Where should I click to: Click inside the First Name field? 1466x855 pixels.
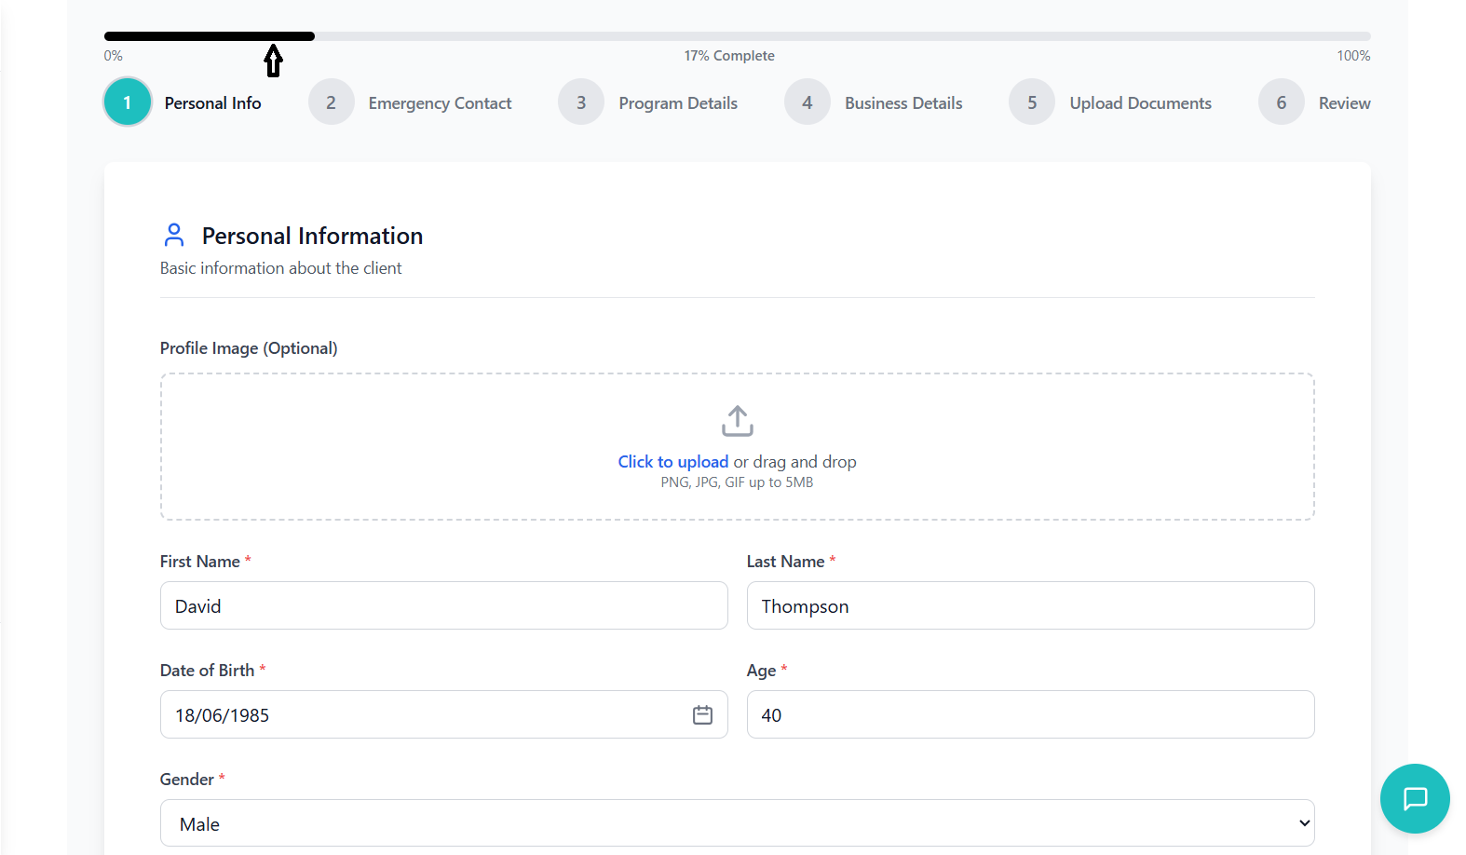coord(443,605)
